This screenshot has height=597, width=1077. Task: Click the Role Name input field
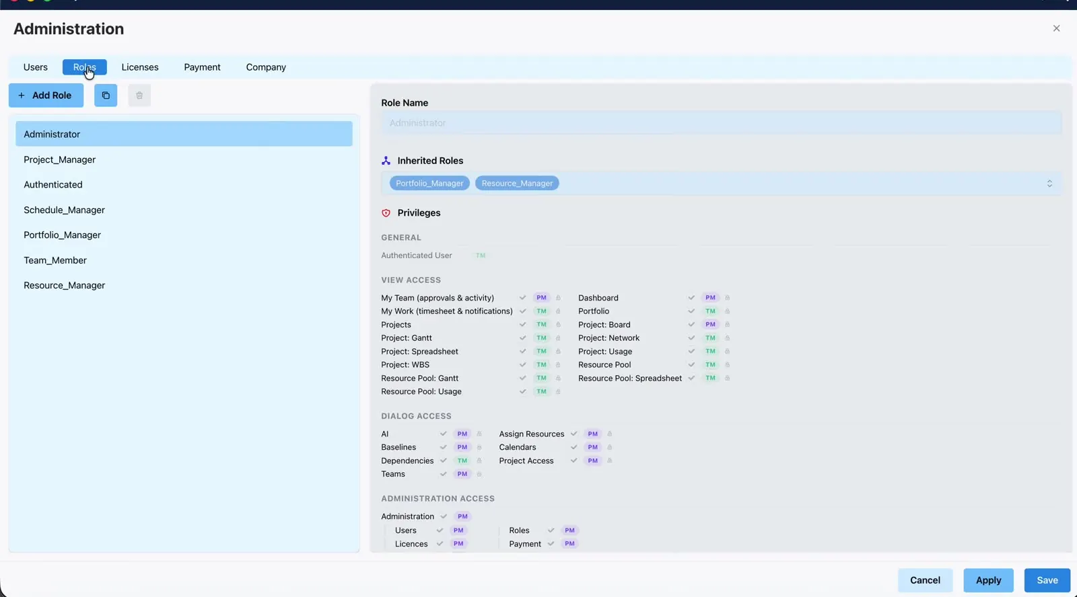pyautogui.click(x=722, y=123)
